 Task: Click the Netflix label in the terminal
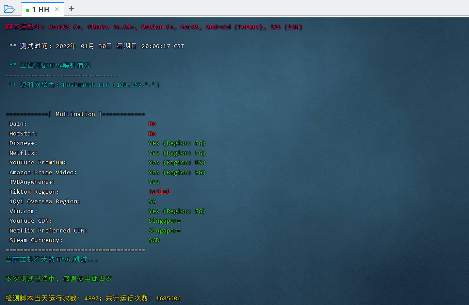(x=23, y=153)
